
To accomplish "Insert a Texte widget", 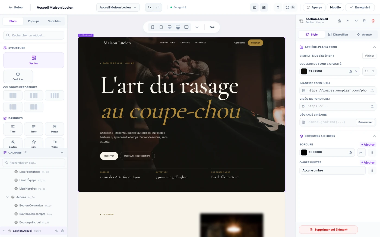I will (x=34, y=129).
